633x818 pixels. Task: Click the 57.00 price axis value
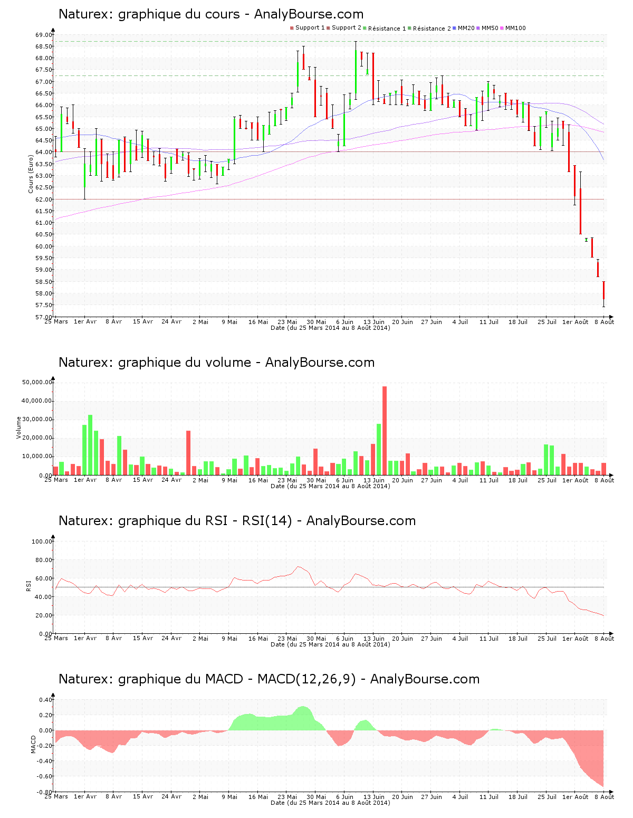(44, 317)
